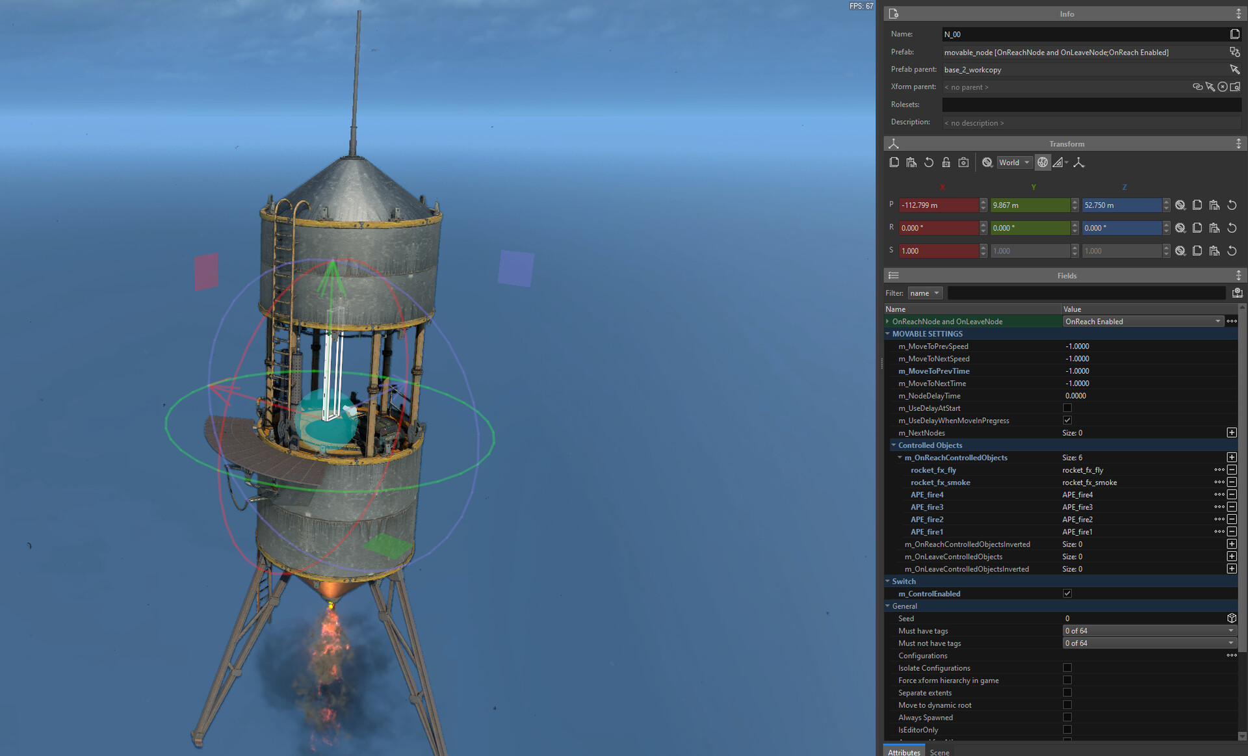This screenshot has height=756, width=1248.
Task: Click the Name field containing N_00
Action: tap(1082, 34)
